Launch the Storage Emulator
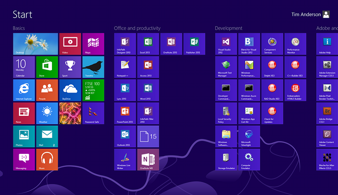This screenshot has width=338, height=195. pyautogui.click(x=226, y=160)
